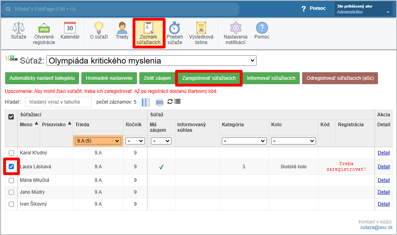The width and height of the screenshot is (397, 235).
Task: Click the name 'Karol Kľudný'
Action: (33, 153)
